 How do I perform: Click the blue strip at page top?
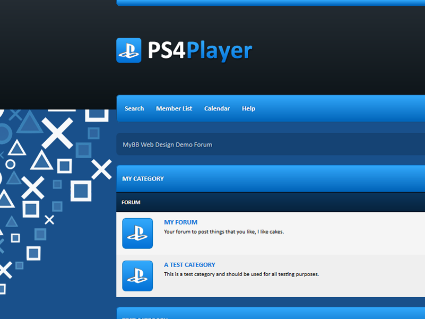tap(271, 3)
